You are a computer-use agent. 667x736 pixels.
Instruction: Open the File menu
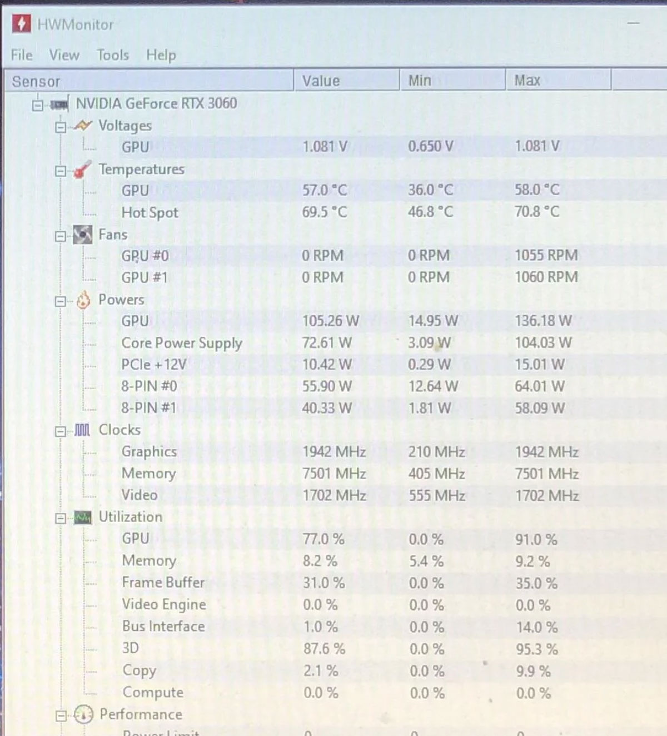(x=21, y=55)
